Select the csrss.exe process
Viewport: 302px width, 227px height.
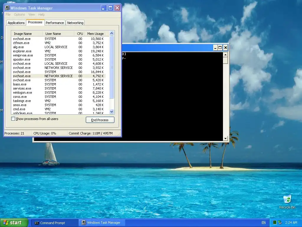[x=59, y=97]
